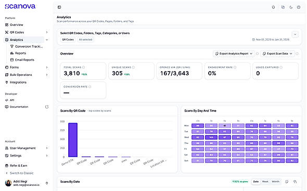
Task: Expand the User Management chevron
Action: pyautogui.click(x=47, y=148)
